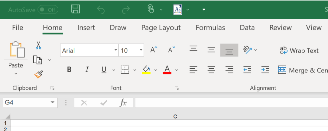Toggle Touch/Mouse mode hand icon

pyautogui.click(x=151, y=10)
